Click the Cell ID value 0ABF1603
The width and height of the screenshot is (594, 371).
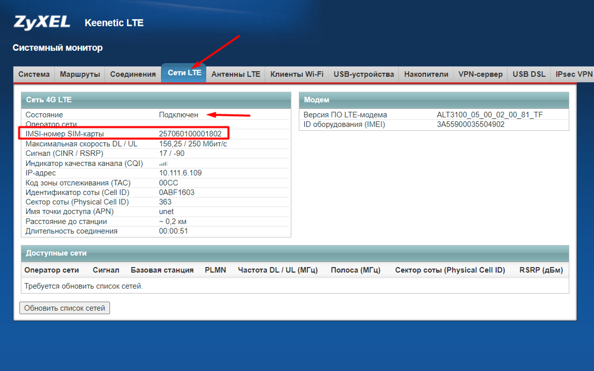(176, 192)
